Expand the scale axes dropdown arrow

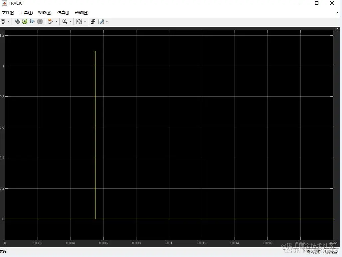click(85, 21)
